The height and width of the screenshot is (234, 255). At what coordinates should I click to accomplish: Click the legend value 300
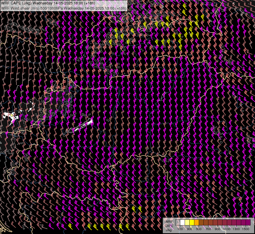pos(189,229)
